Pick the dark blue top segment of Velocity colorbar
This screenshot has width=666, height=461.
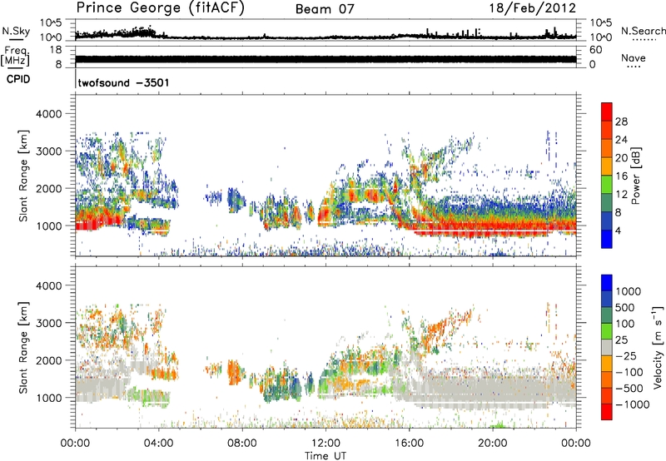(608, 284)
